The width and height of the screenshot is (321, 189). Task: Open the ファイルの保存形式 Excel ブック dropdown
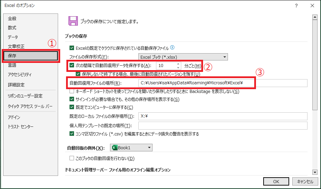[x=183, y=57]
